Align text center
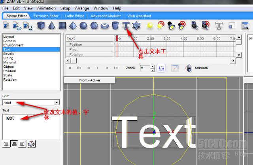The height and width of the screenshot is (165, 253). click(14, 144)
